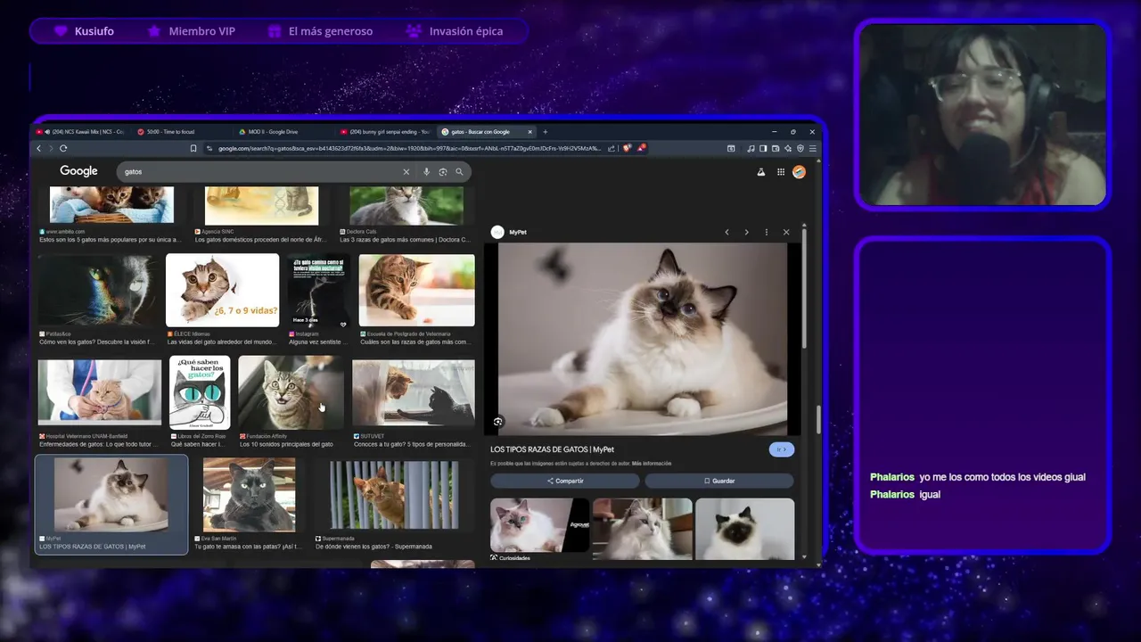Open the dark-faced white kitten related image

pos(744,528)
